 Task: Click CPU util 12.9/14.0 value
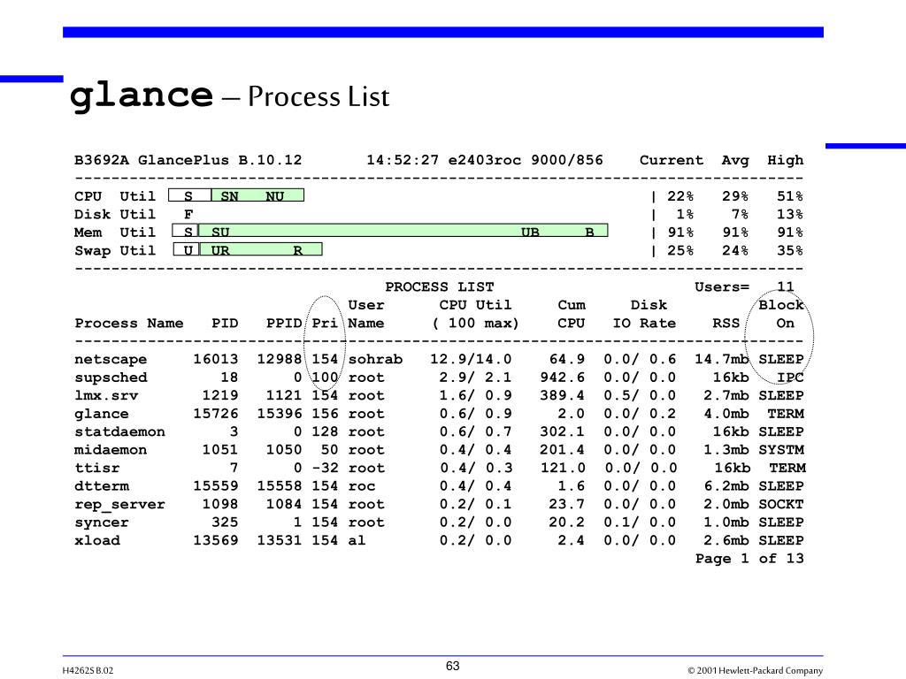[471, 359]
